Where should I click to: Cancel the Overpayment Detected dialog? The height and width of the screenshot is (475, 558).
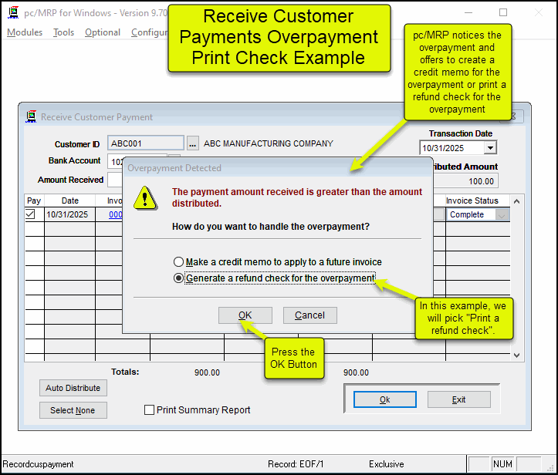click(x=309, y=315)
